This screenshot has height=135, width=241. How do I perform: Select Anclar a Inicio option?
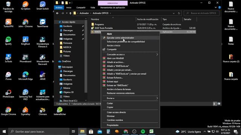[130, 45]
